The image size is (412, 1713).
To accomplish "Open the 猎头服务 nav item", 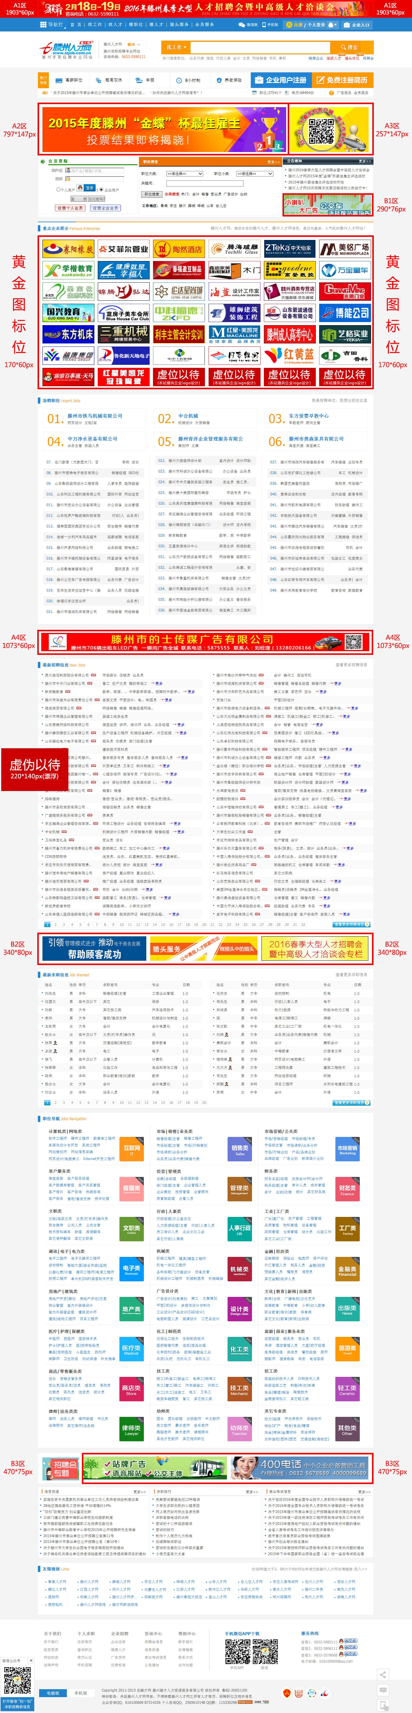I will pos(179,25).
